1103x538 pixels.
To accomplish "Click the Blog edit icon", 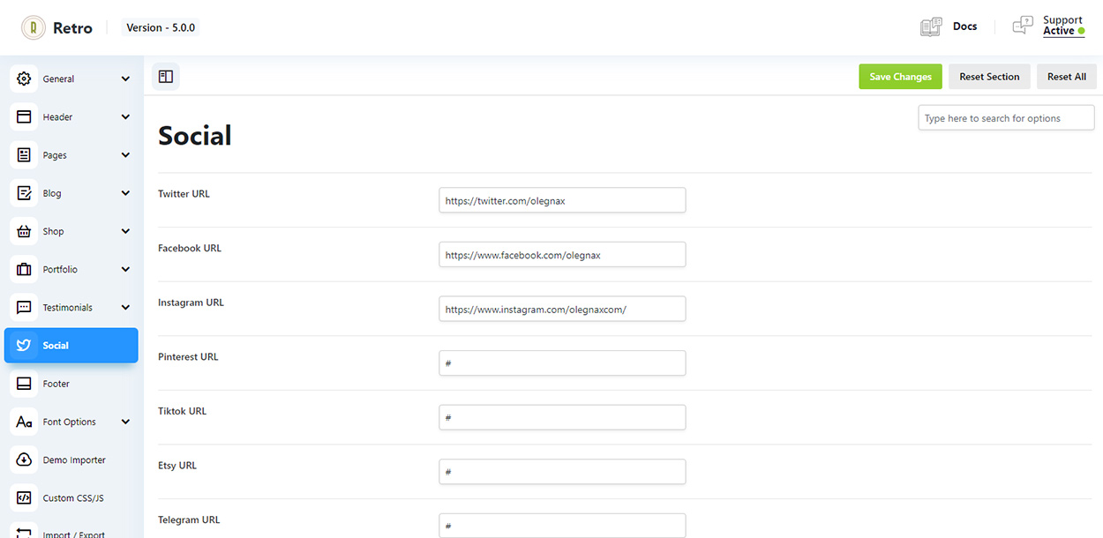I will click(24, 193).
